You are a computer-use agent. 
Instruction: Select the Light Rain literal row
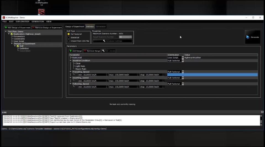coord(80,66)
